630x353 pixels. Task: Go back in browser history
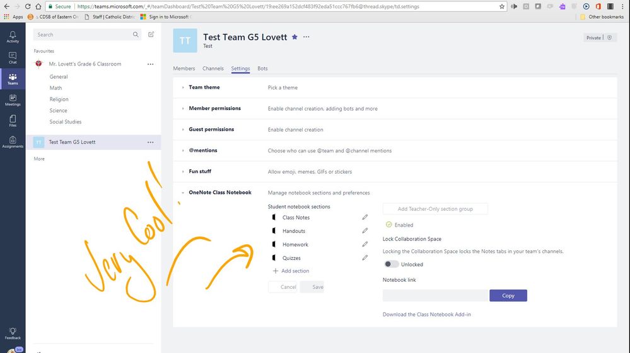[7, 6]
